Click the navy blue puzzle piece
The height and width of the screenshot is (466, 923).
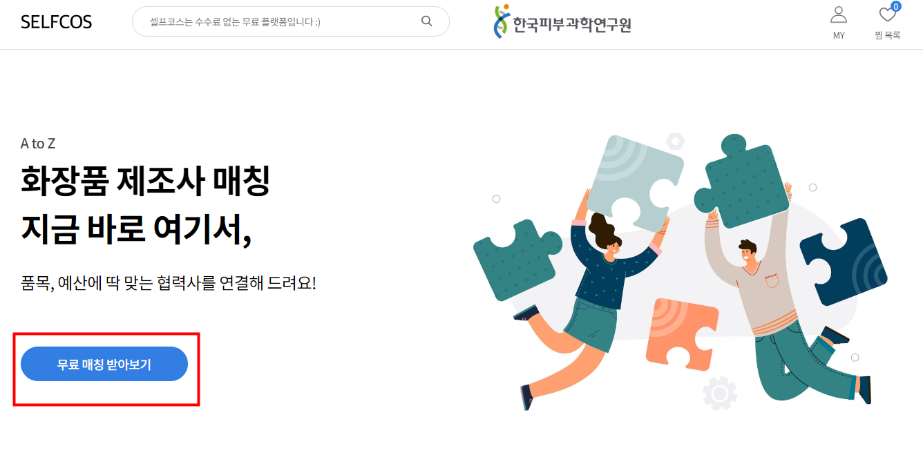pyautogui.click(x=844, y=262)
